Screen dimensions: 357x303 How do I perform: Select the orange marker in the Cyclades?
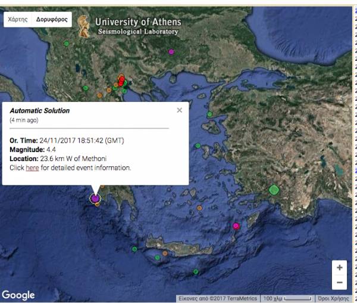coord(199,208)
